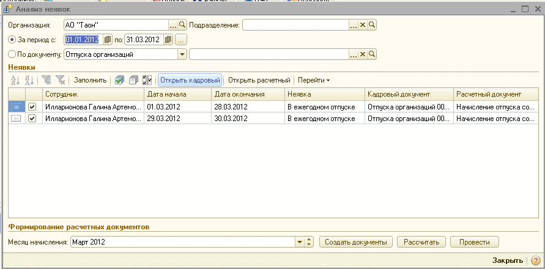Sort the absence list descending
Viewport: 545px width, 269px height.
[28, 80]
